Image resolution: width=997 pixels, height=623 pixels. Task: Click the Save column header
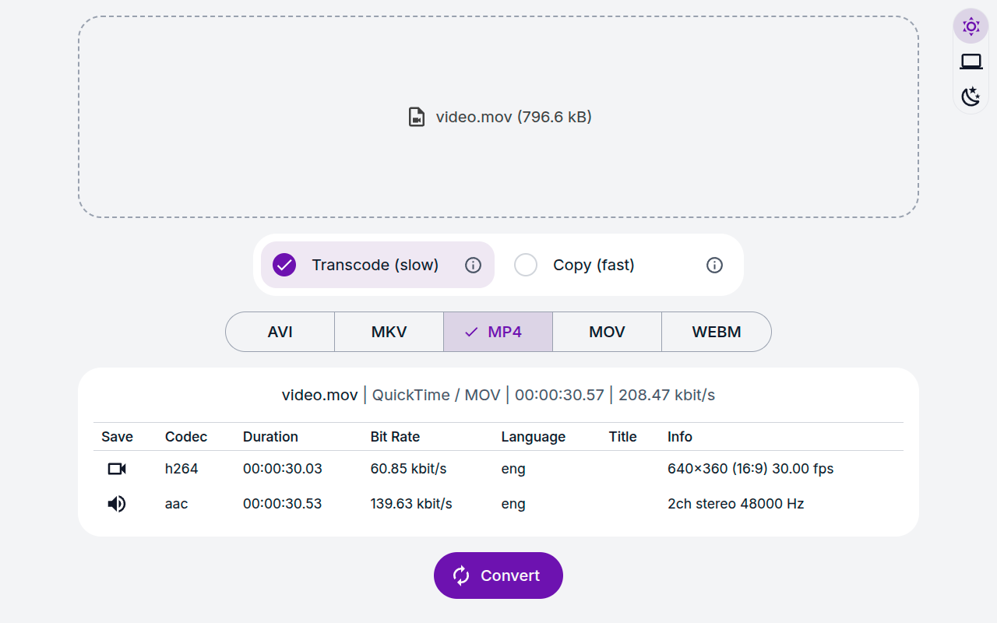(117, 437)
